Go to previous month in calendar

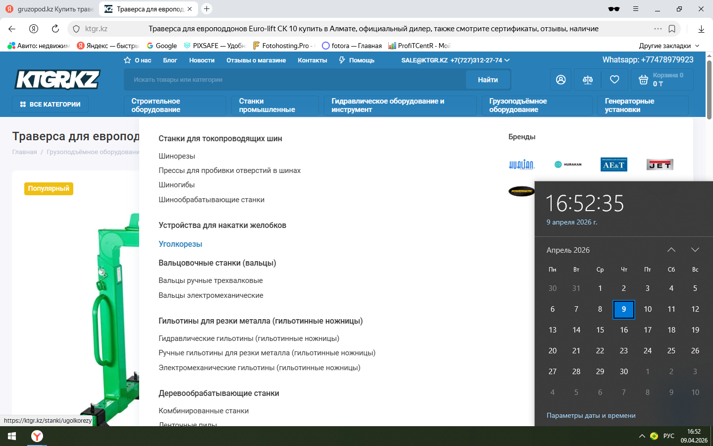[671, 250]
